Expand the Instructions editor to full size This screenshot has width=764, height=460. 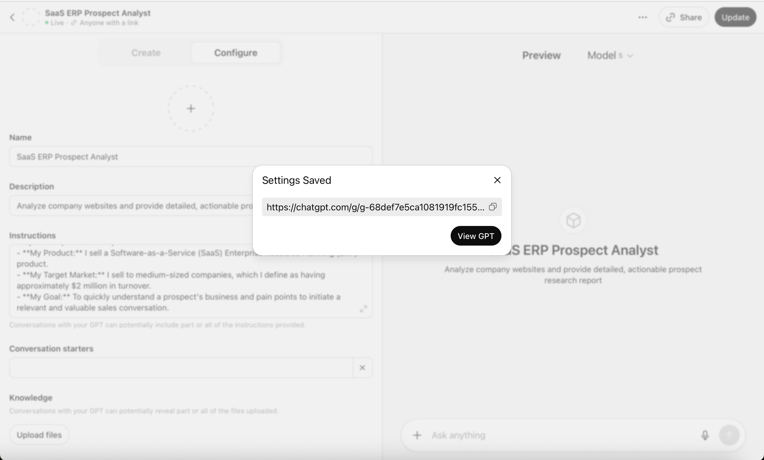pos(363,309)
